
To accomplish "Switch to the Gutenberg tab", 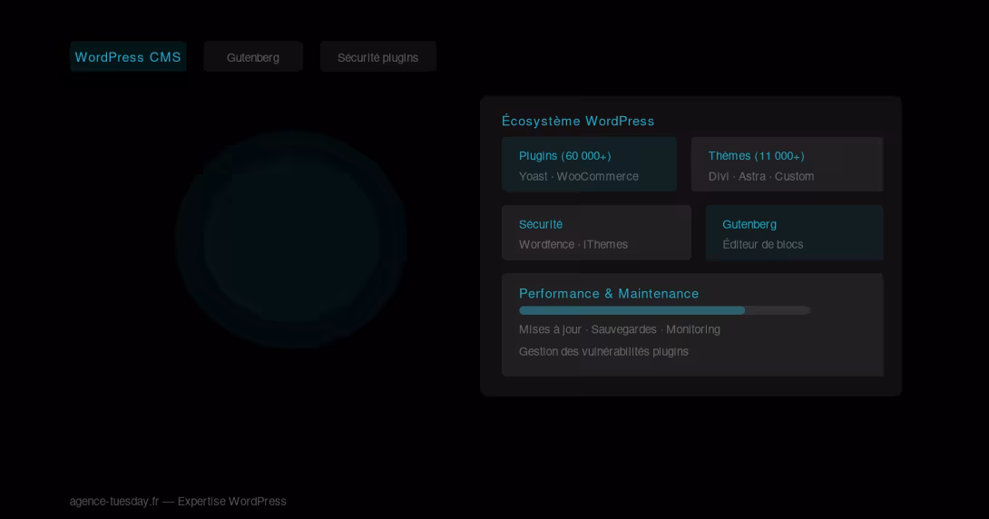I will tap(253, 57).
